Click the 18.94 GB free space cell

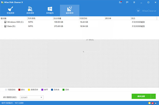point(84,26)
